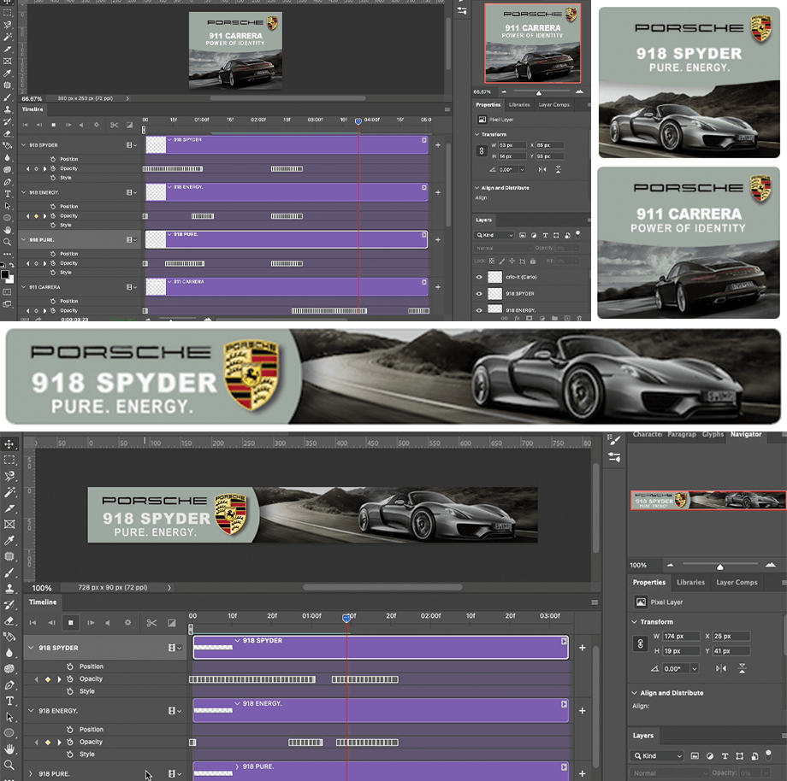
Task: Switch to Libraries tab in wide banner window
Action: pyautogui.click(x=690, y=583)
